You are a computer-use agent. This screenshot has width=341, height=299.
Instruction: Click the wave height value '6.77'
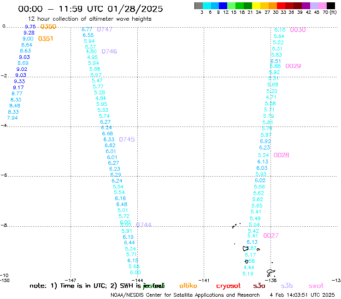pyautogui.click(x=87, y=29)
